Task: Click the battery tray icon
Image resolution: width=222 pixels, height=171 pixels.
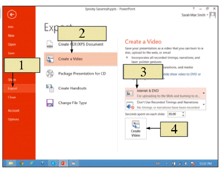Action: point(174,164)
